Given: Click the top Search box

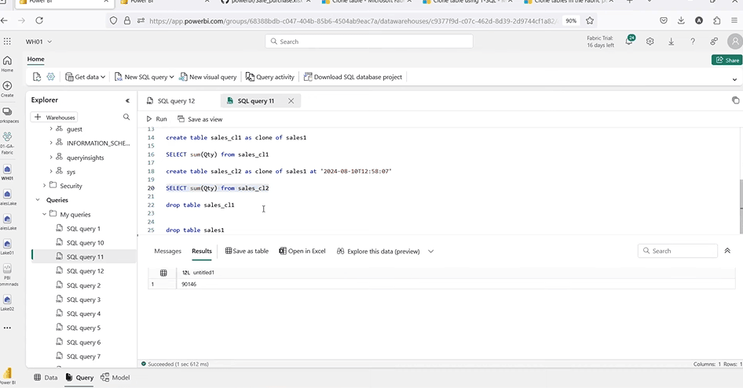Looking at the screenshot, I should click(368, 42).
